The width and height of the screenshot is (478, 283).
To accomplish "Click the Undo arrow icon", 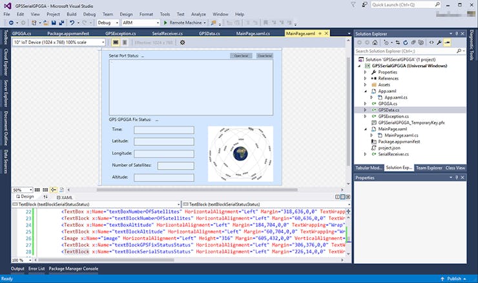I will [x=72, y=23].
